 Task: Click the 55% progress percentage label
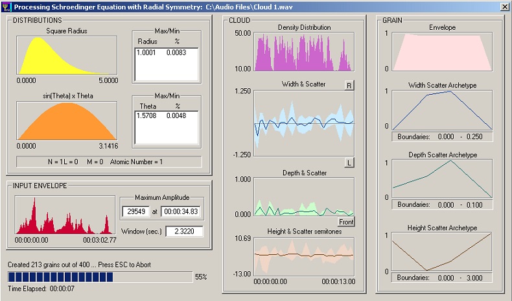click(201, 277)
